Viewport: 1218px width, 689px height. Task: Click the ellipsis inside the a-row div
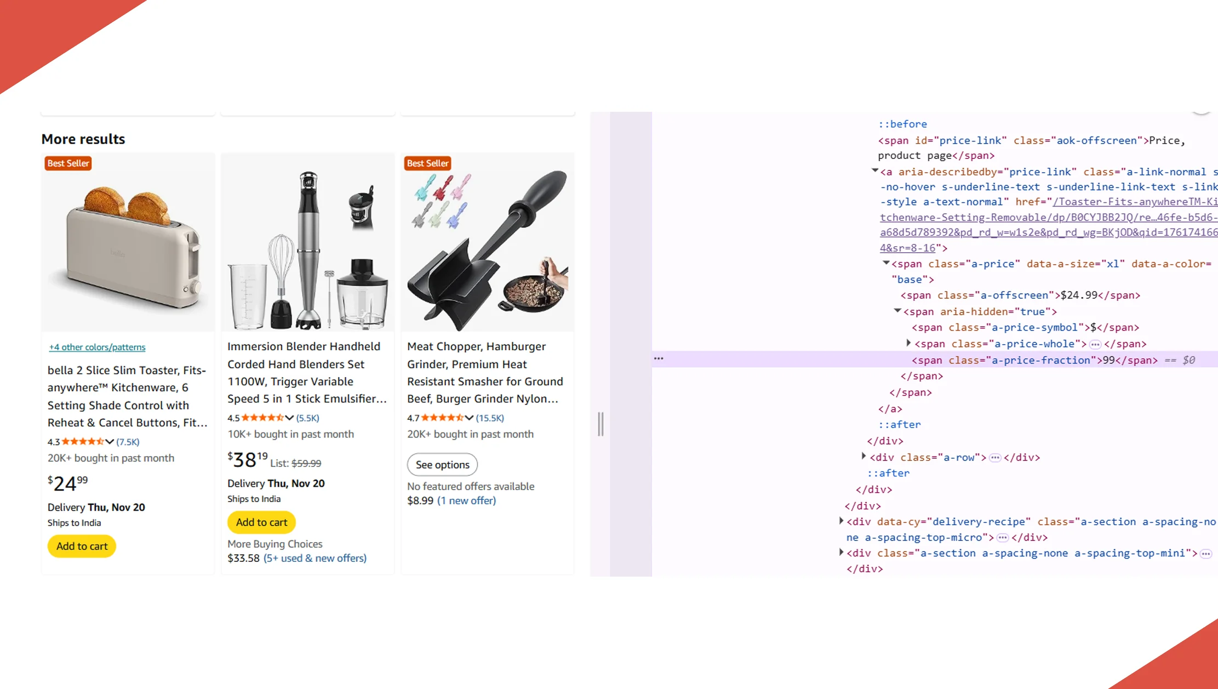point(995,458)
